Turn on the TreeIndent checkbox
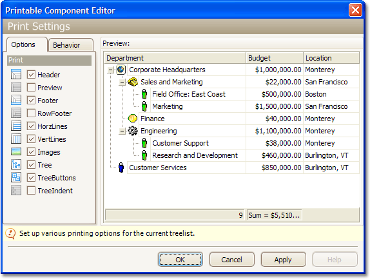370x279 pixels. (x=31, y=190)
